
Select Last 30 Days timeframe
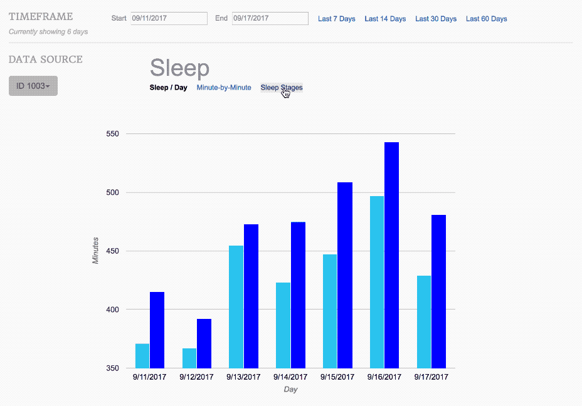436,19
